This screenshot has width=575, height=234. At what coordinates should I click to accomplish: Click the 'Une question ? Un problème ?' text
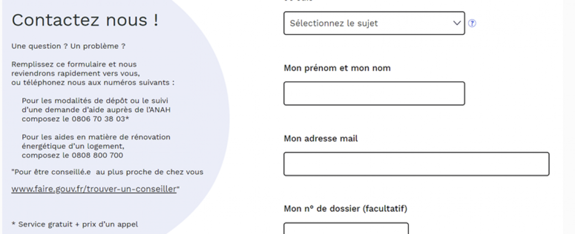68,46
